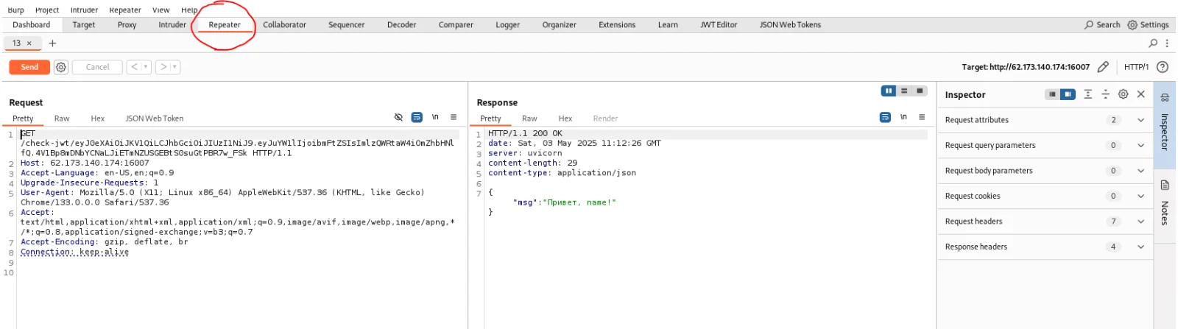The image size is (1178, 329).
Task: Click the Repeater tab search magnifier icon
Action: click(1153, 43)
